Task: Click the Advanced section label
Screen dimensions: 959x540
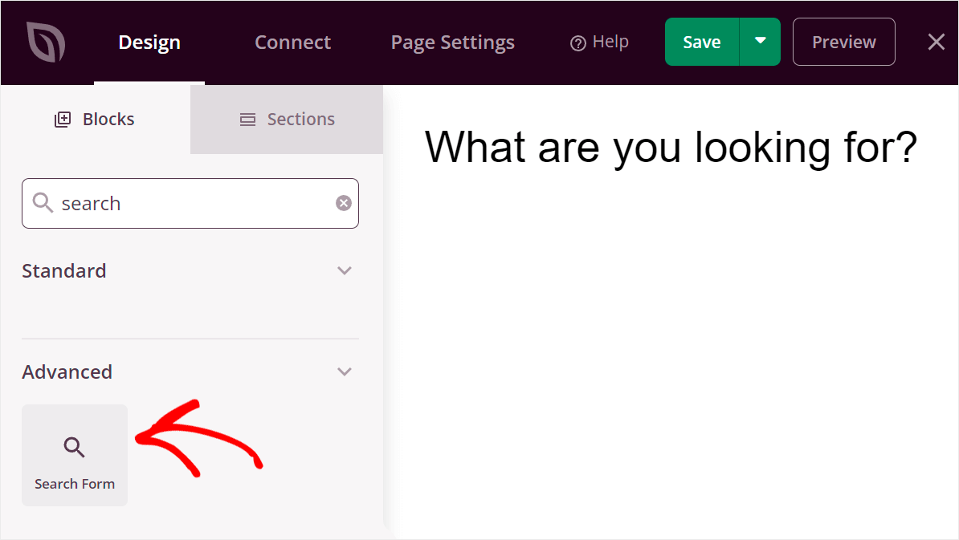Action: point(67,372)
